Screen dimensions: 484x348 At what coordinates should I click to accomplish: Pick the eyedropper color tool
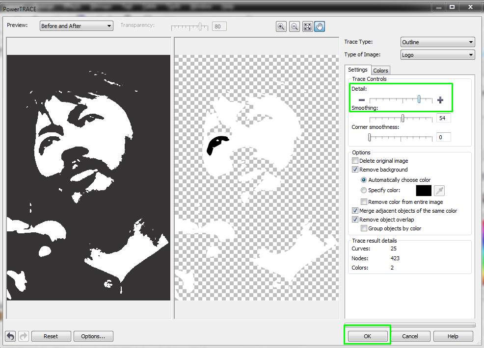[x=439, y=191]
